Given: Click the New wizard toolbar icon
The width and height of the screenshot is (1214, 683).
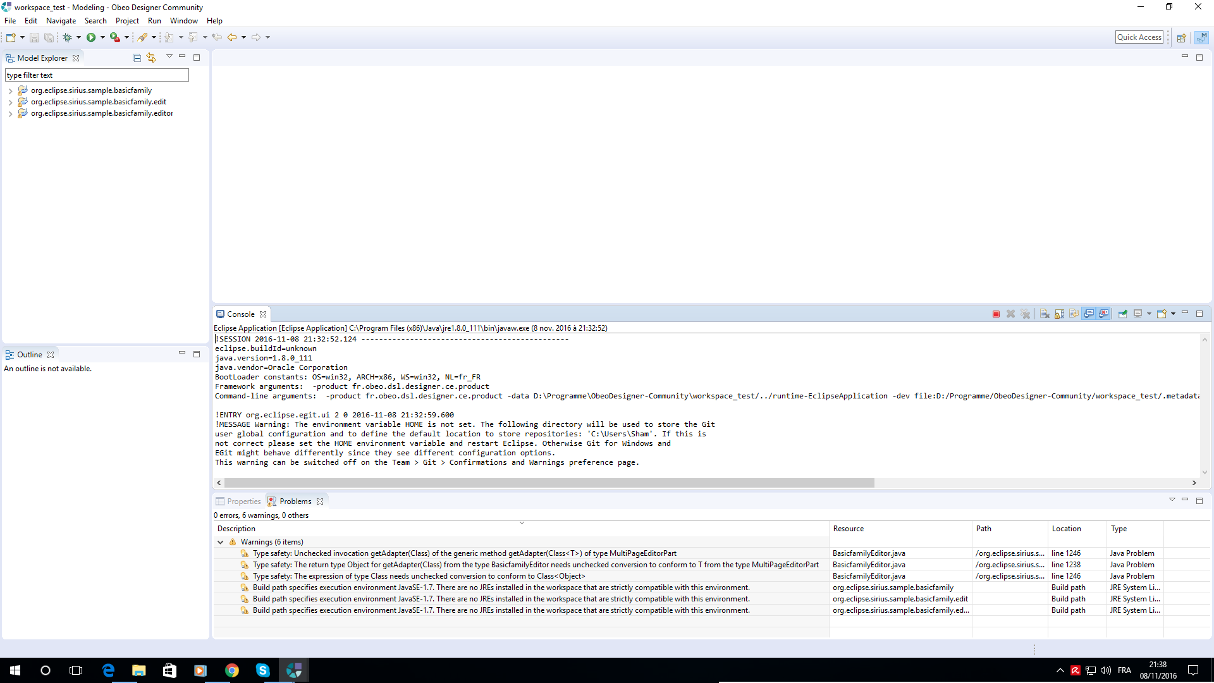Looking at the screenshot, I should coord(11,37).
